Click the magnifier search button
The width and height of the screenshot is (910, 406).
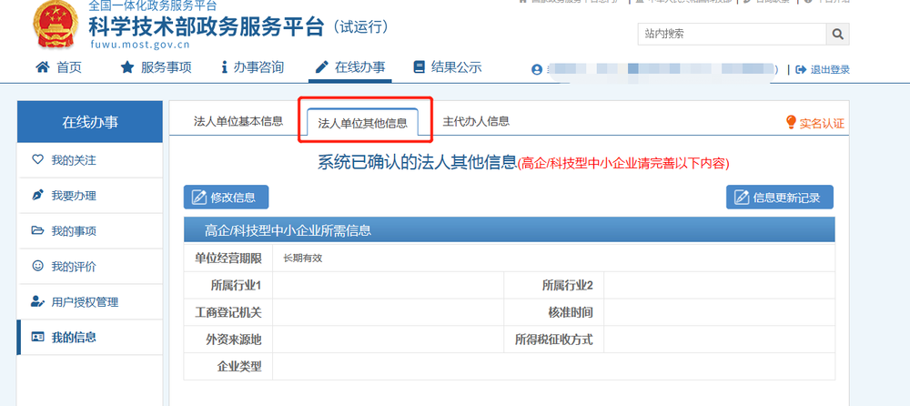(837, 34)
